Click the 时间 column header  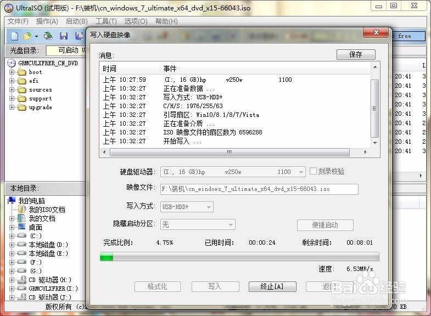tap(130, 69)
